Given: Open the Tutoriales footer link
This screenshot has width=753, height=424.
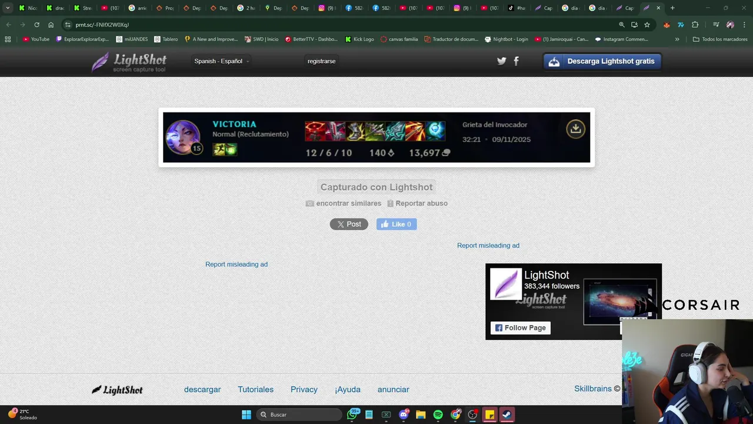Looking at the screenshot, I should pyautogui.click(x=255, y=389).
